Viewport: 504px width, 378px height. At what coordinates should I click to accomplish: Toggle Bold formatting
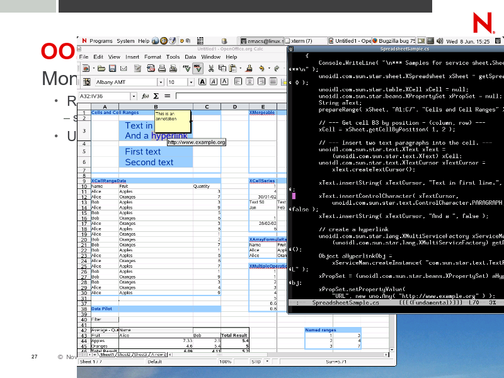click(202, 82)
